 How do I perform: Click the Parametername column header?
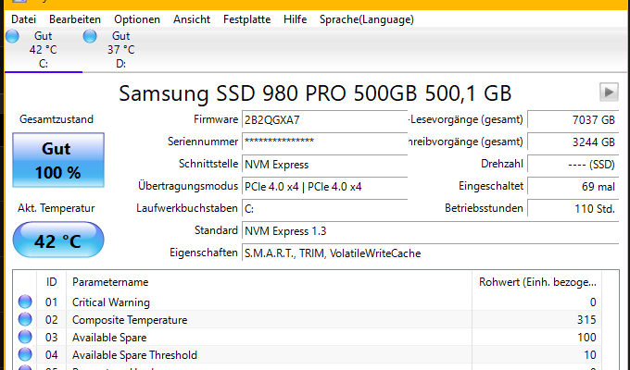(x=269, y=282)
